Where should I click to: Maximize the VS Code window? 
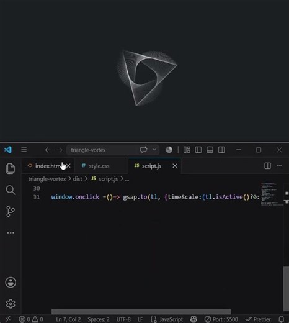[x=259, y=150]
